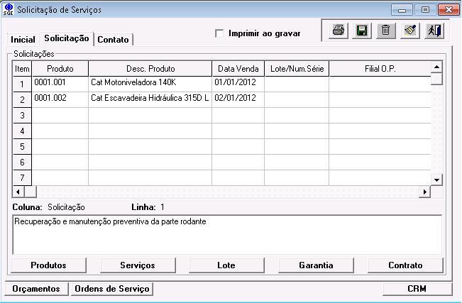Click the grid's horizontal scrollbar right arrow
The width and height of the screenshot is (462, 303).
(x=425, y=192)
